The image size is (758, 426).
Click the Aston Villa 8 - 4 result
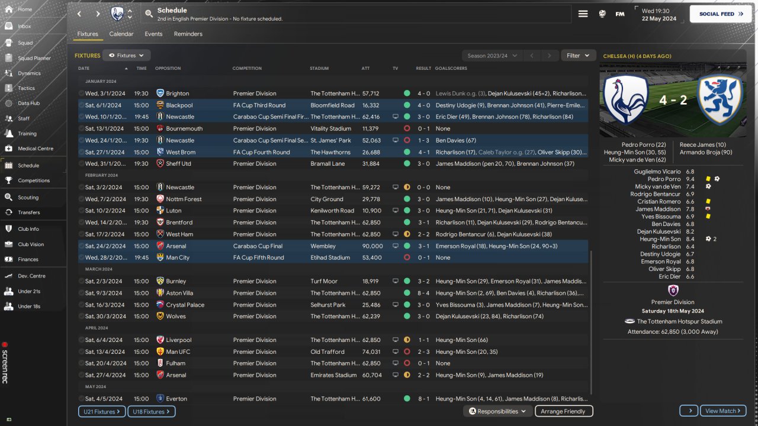(423, 293)
